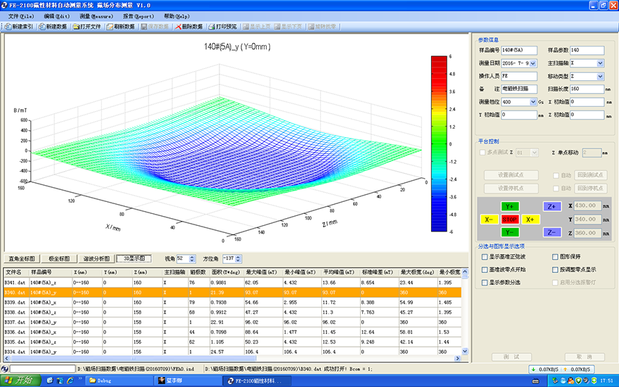Click the small icon left of the status bar input

pyautogui.click(x=4, y=369)
